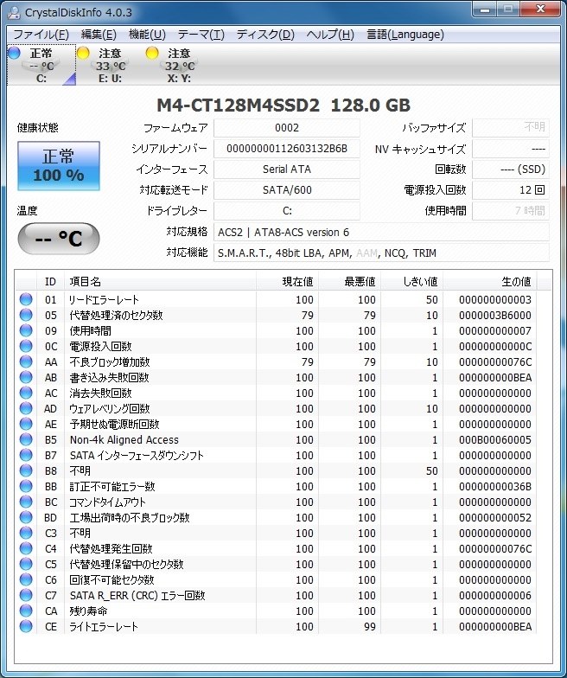
Task: Click the status orb of row CA 残り寿命
Action: (26, 611)
